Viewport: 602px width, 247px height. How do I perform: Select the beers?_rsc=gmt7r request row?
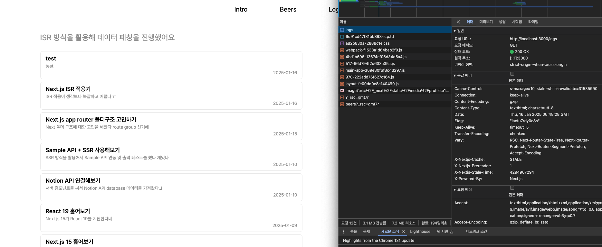pos(395,104)
